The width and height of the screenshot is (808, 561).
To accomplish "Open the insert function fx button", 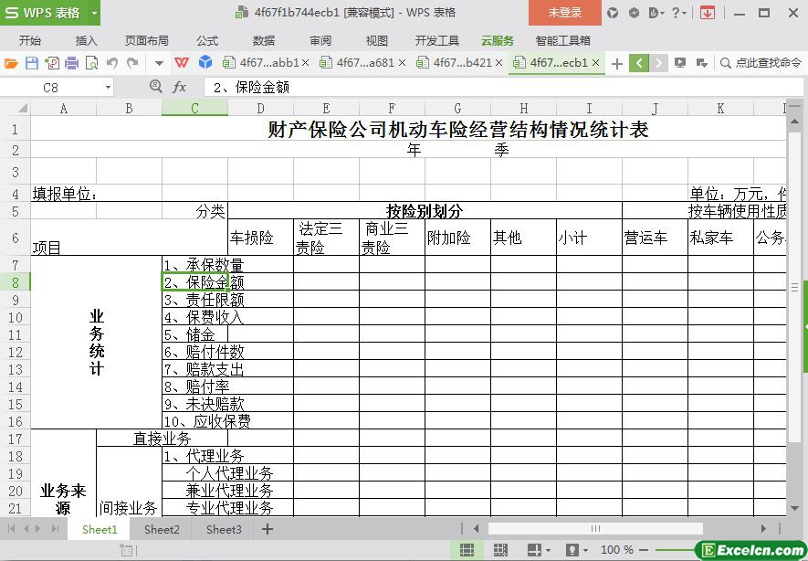I will pyautogui.click(x=179, y=87).
